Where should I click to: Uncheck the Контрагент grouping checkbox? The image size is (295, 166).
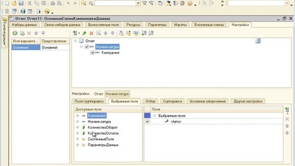tap(92, 53)
